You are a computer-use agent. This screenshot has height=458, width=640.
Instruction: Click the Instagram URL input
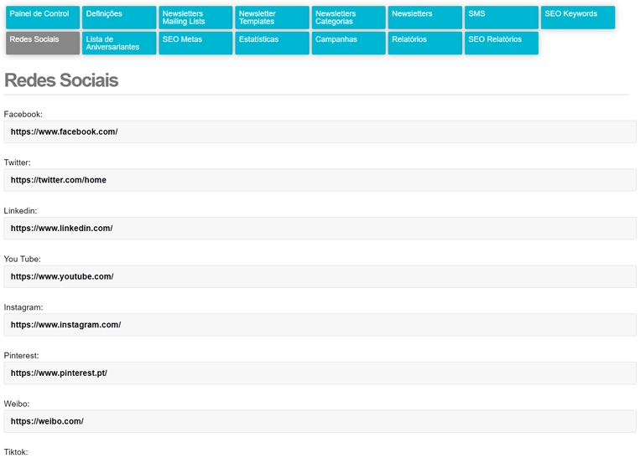[320, 325]
